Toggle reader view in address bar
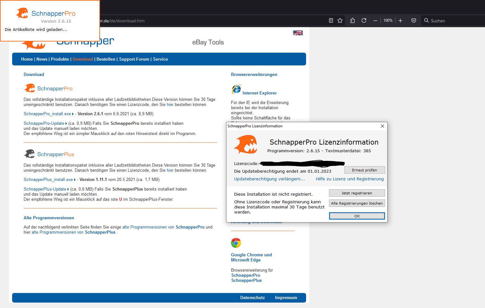Screen dimensions: 485x308 point(331,20)
